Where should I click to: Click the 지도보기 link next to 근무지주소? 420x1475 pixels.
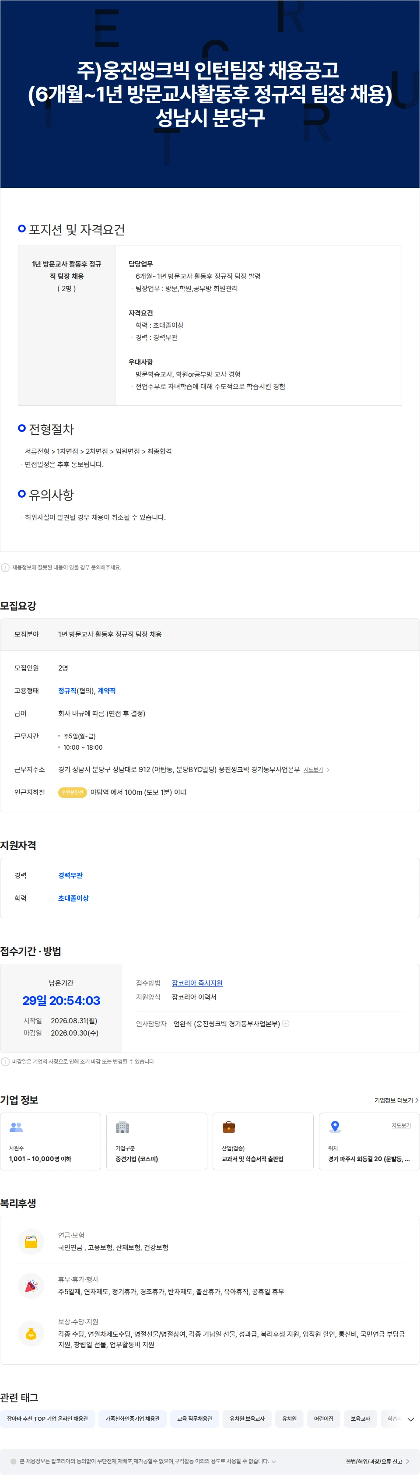(x=313, y=769)
